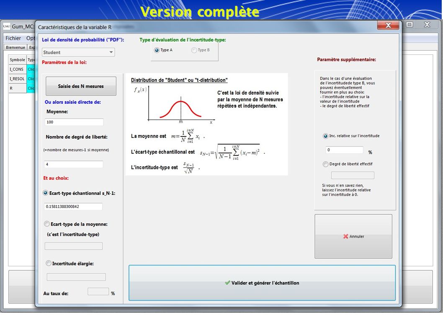This screenshot has width=443, height=332.
Task: Click the cyan cell next to I_CONS
Action: (31, 69)
